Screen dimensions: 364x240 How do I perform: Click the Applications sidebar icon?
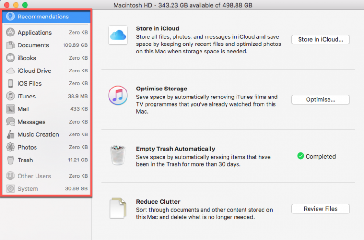click(x=10, y=32)
